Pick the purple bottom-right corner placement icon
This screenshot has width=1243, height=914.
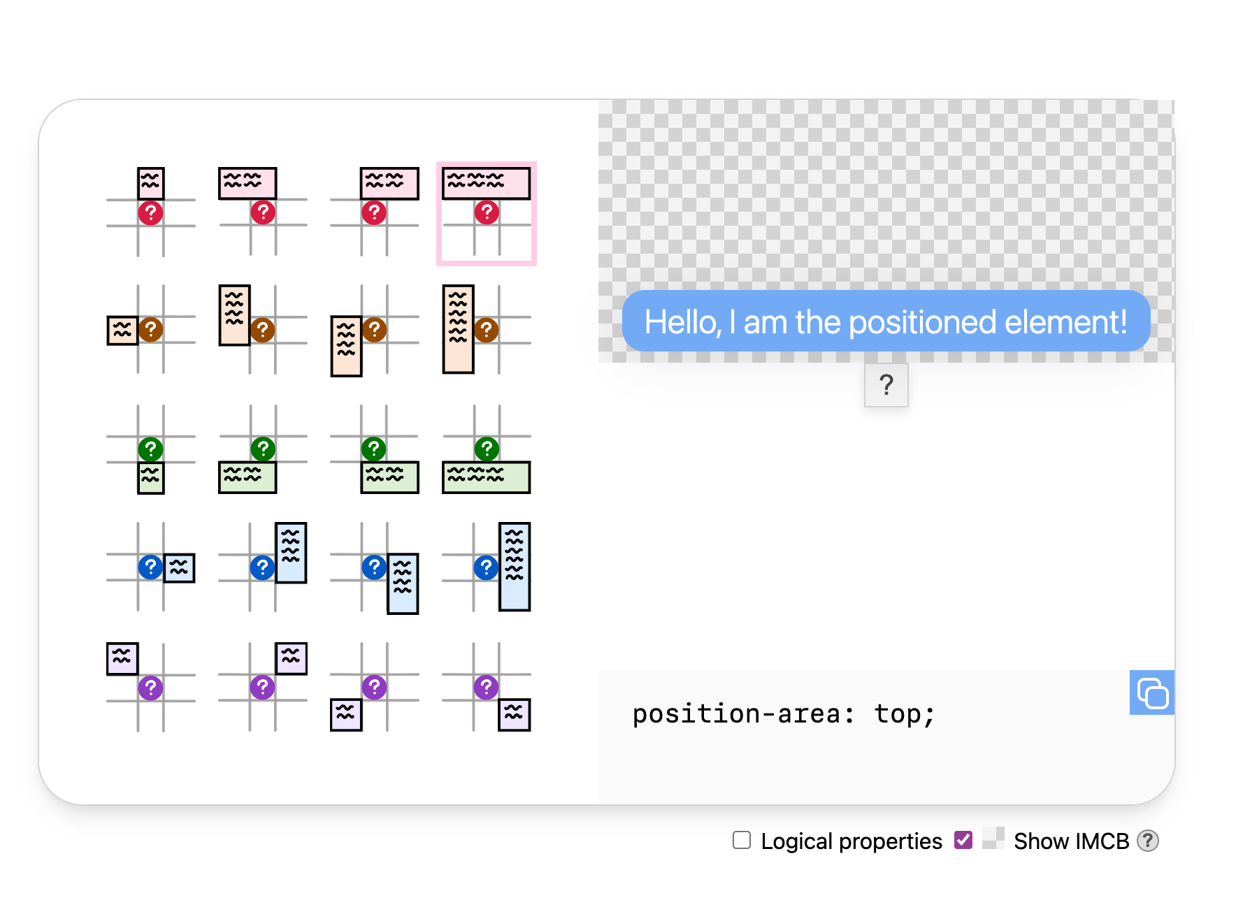pyautogui.click(x=486, y=687)
